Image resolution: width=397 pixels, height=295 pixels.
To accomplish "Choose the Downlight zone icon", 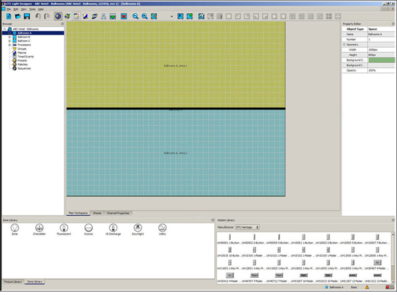I will [x=137, y=228].
